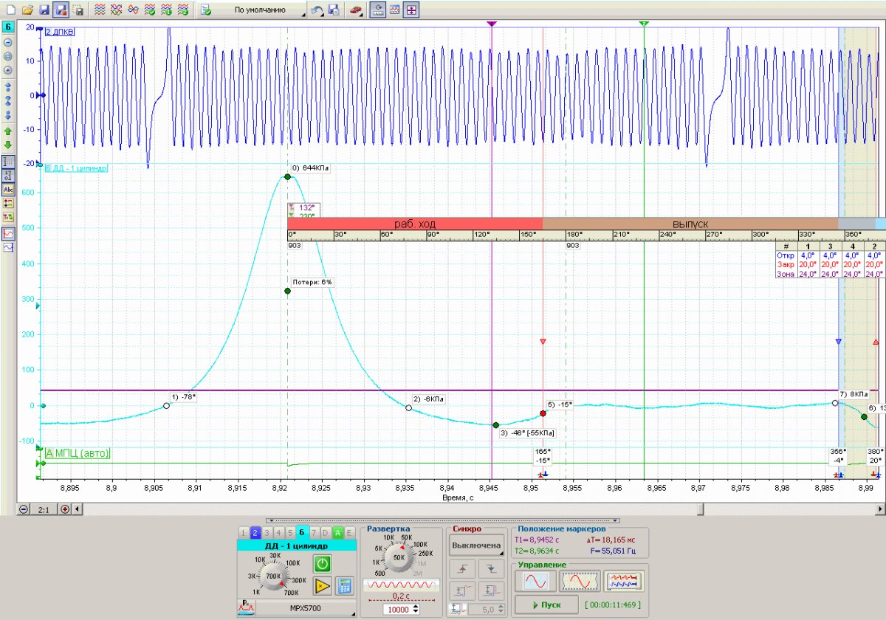The image size is (886, 620).
Task: Click the sweep rate knob showing 50K
Action: (x=399, y=558)
